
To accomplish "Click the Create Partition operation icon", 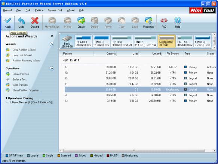I will pos(7,74).
